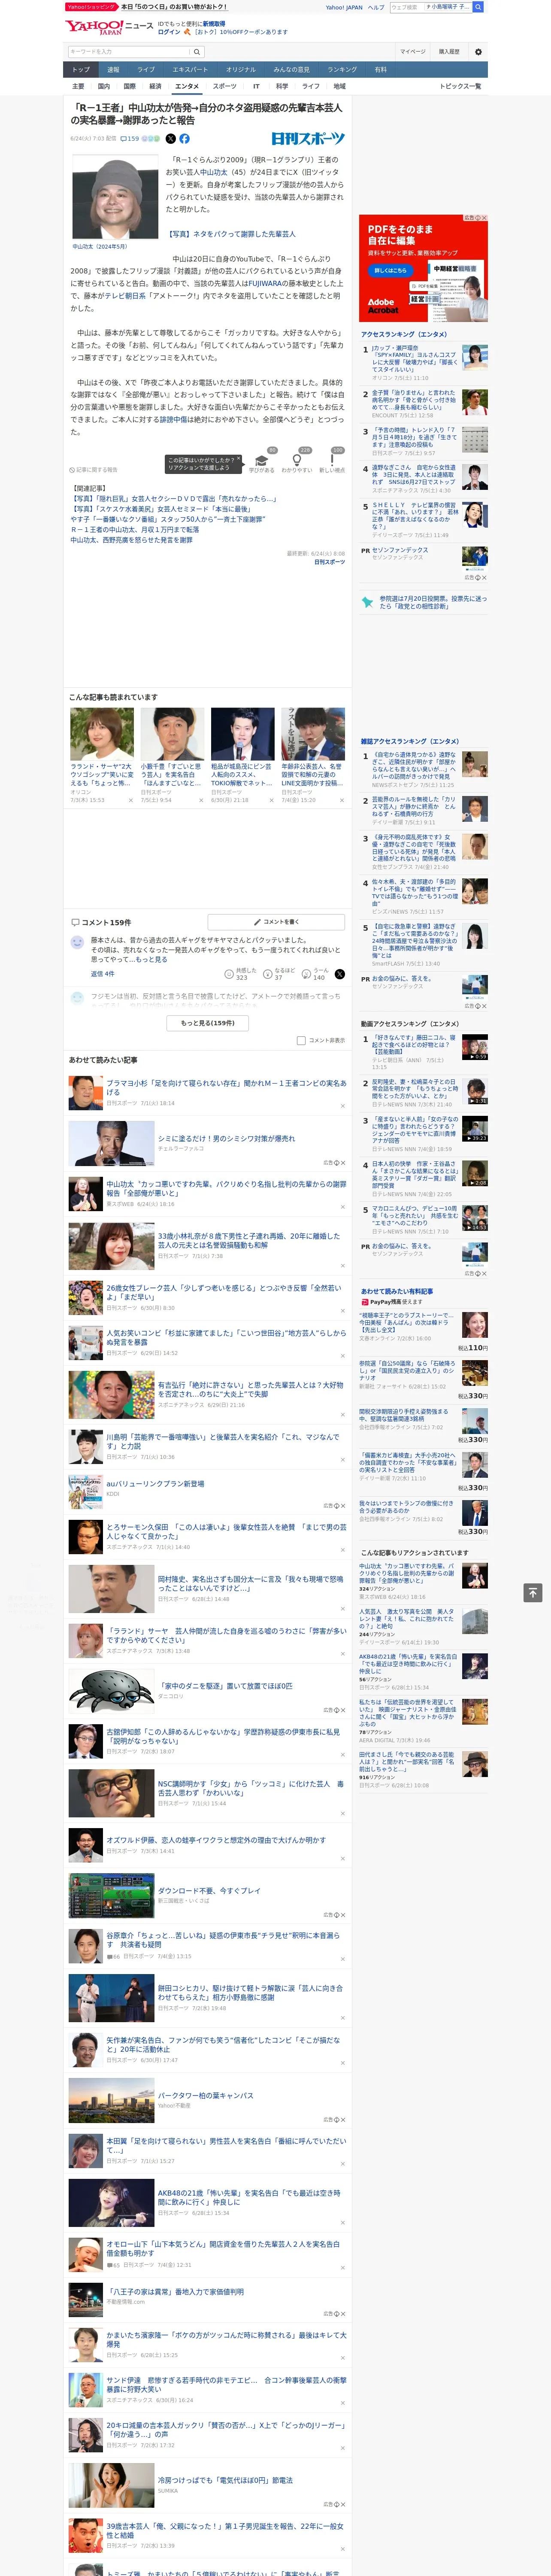Screen dimensions: 551x2576
Task: Select the 経済 category tab
Action: [x=155, y=86]
